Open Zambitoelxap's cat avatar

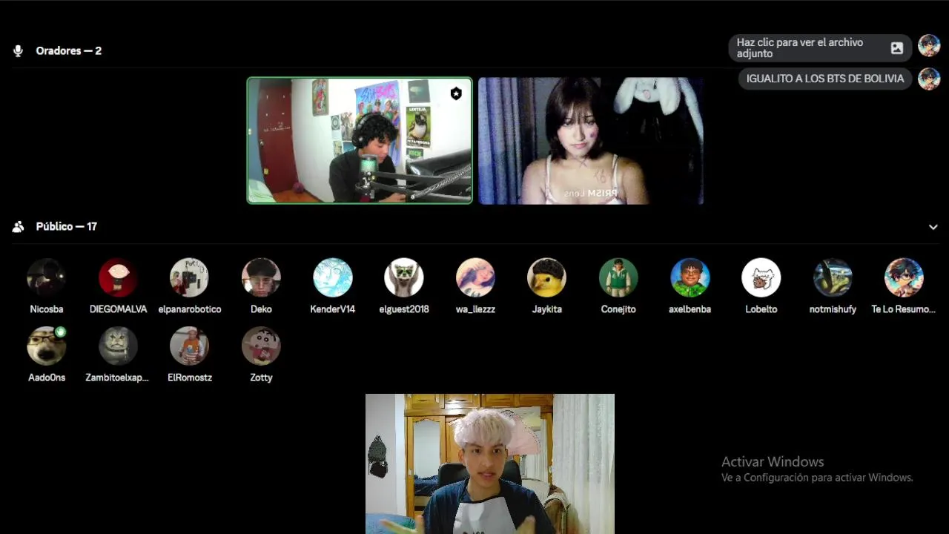click(x=118, y=346)
